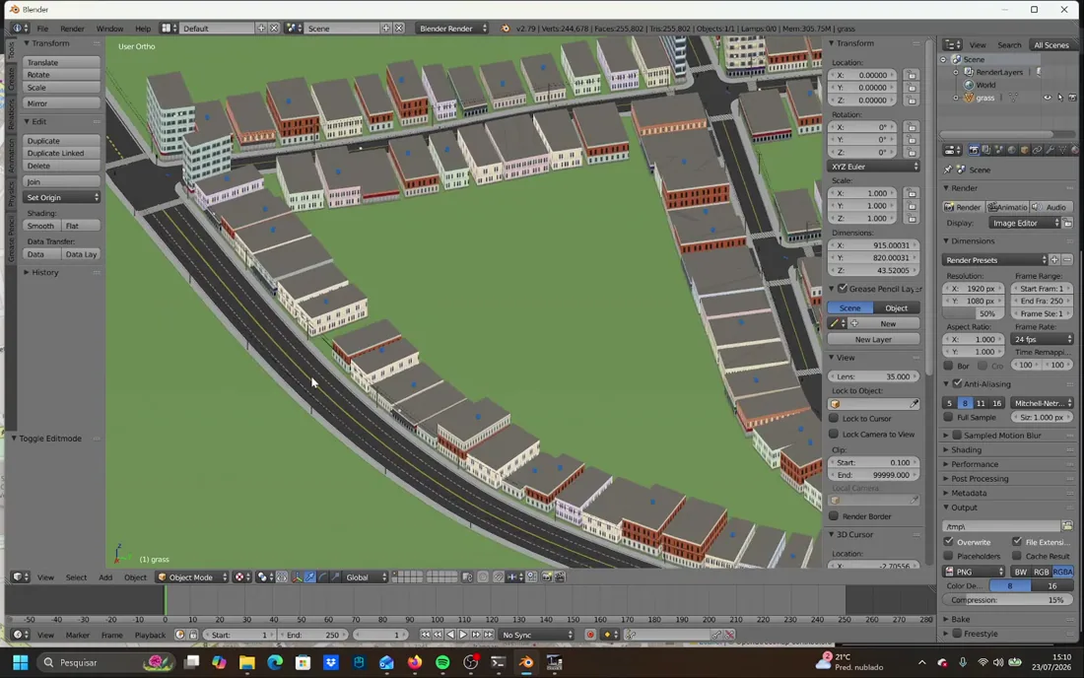Image resolution: width=1084 pixels, height=678 pixels.
Task: Enable the Placeholders checkbox
Action: click(948, 556)
